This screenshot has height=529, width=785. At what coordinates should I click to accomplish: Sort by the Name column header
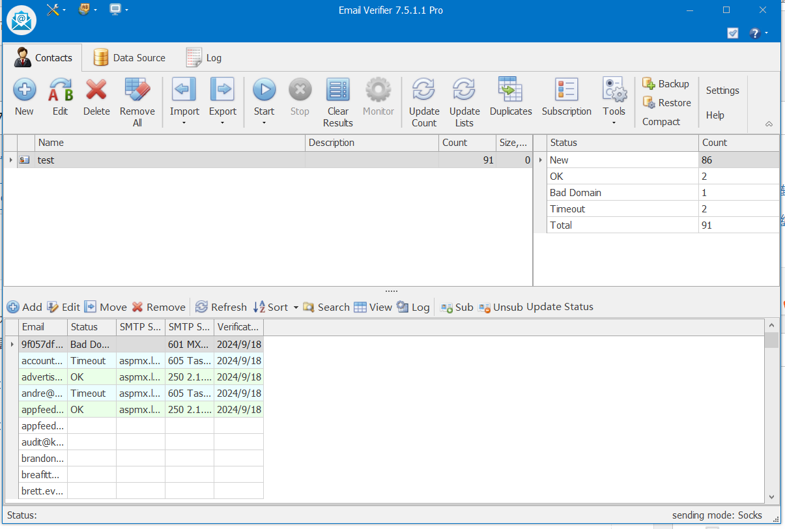click(x=170, y=143)
